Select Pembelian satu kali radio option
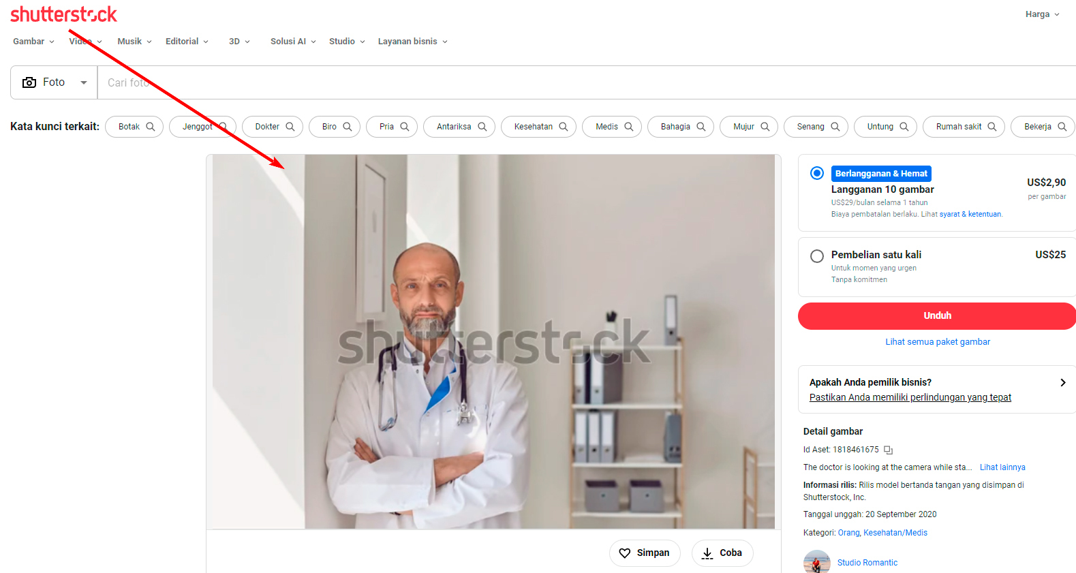This screenshot has height=573, width=1076. click(x=816, y=256)
